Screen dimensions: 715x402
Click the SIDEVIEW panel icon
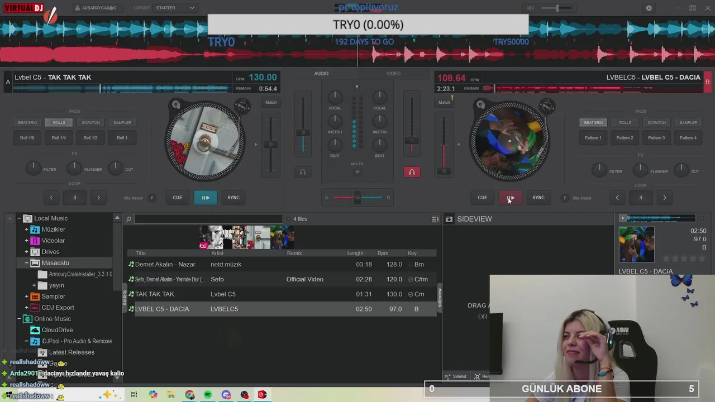pyautogui.click(x=449, y=219)
